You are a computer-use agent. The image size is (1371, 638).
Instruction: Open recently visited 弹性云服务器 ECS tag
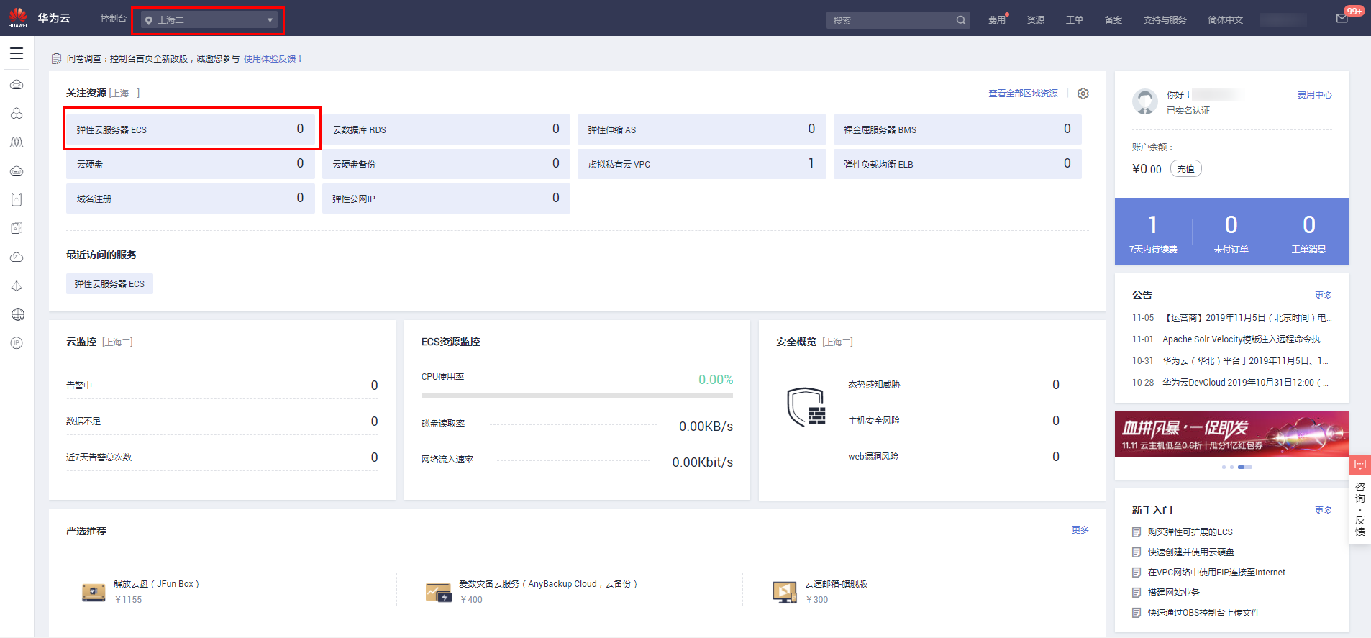[109, 284]
